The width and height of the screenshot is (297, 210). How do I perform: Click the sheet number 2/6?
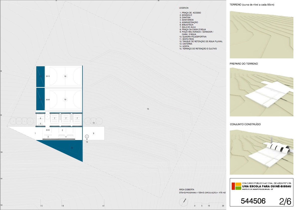pyautogui.click(x=285, y=201)
